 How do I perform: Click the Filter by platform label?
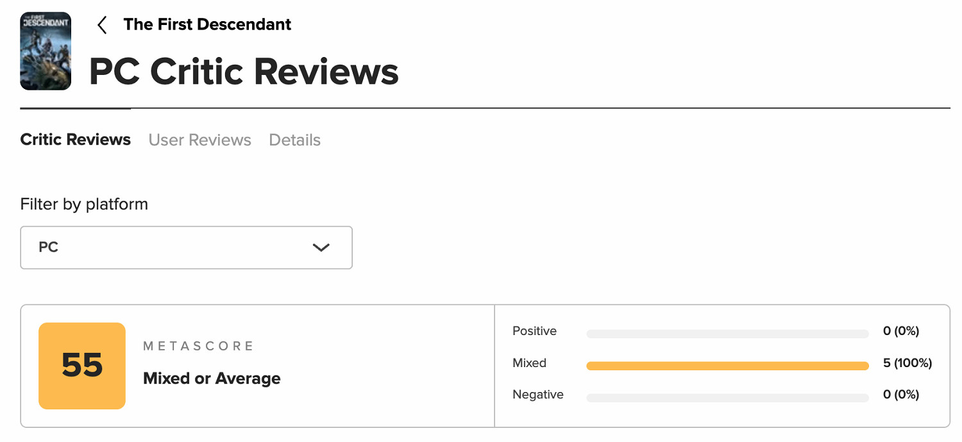(84, 204)
